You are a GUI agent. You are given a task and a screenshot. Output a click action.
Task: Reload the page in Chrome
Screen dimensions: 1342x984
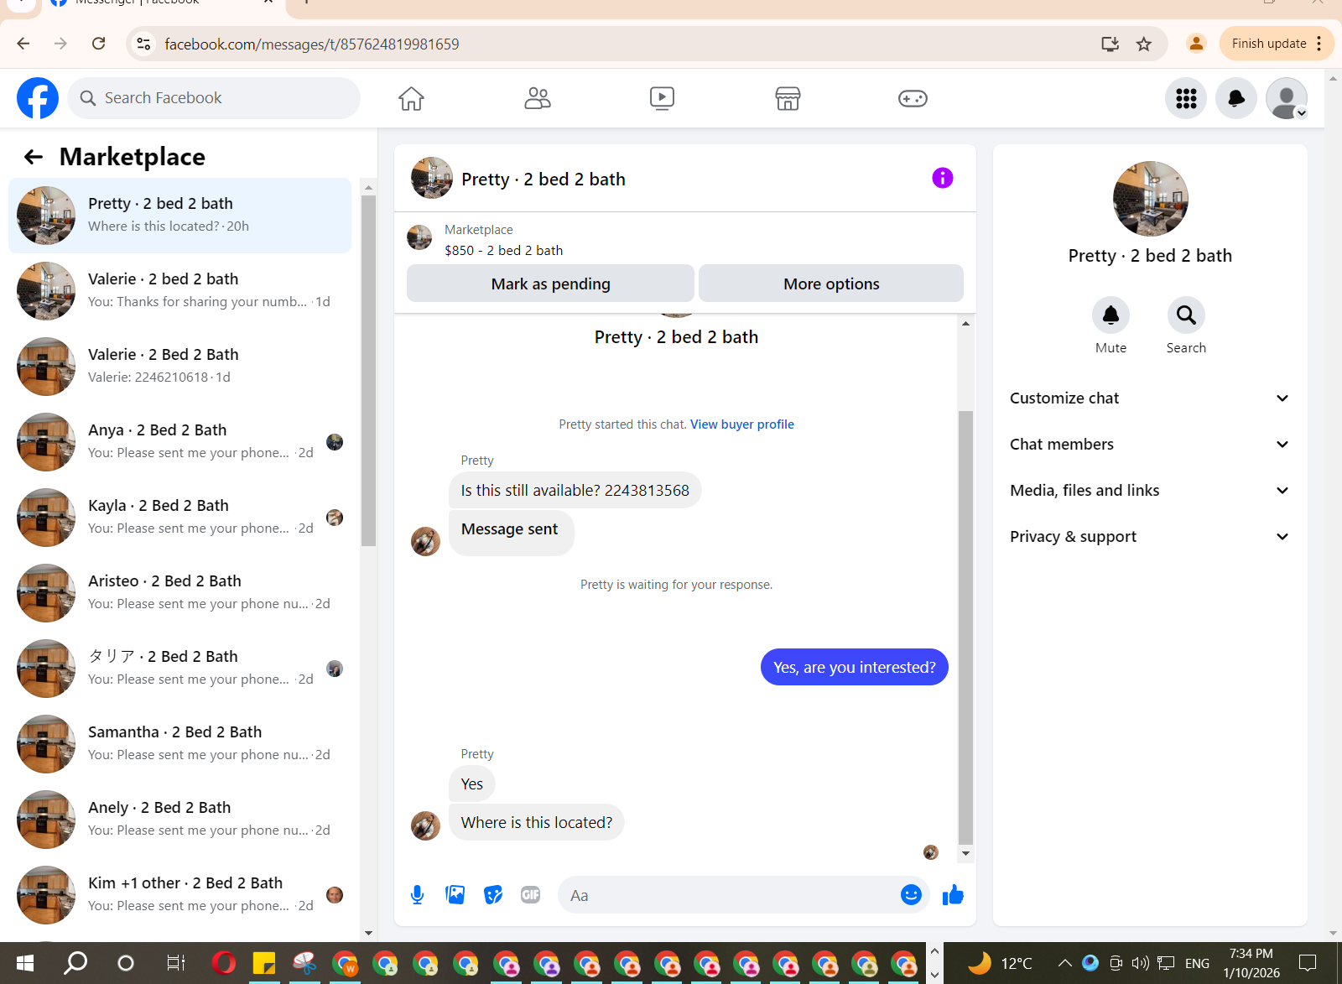[98, 44]
